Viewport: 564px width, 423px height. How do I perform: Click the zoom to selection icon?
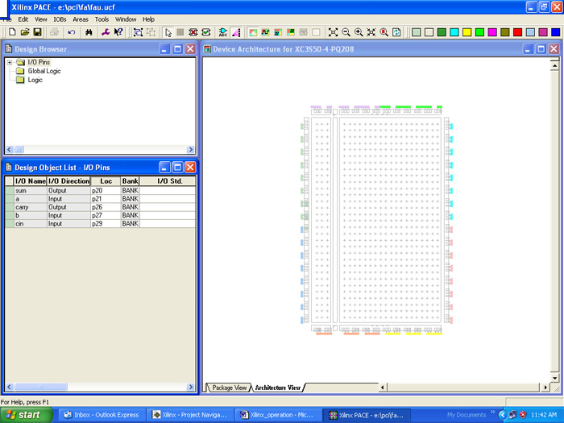[x=371, y=32]
